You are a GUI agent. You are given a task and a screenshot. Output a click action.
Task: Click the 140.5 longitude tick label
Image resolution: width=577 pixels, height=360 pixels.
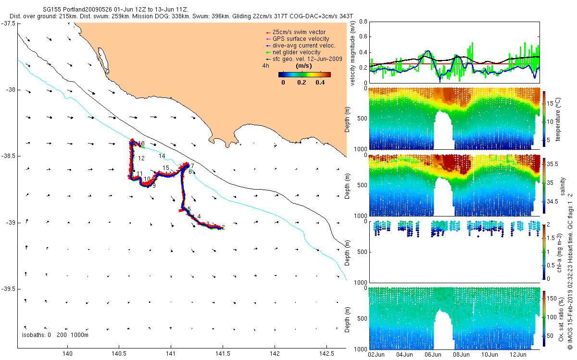click(119, 354)
